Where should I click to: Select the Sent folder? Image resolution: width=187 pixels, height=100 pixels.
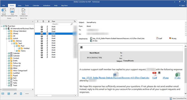click(x=15, y=78)
